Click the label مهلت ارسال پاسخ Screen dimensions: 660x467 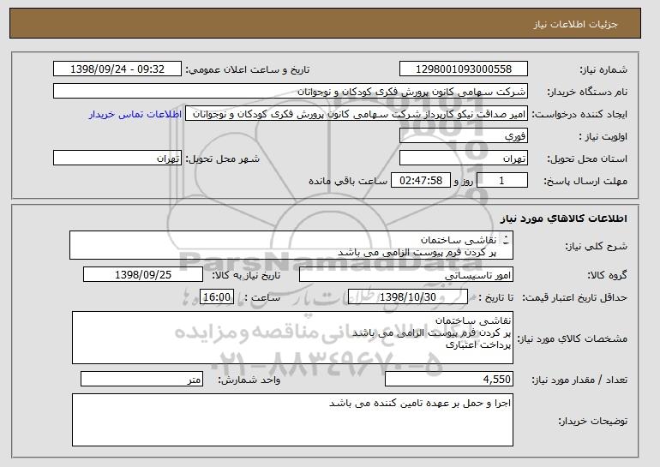(x=585, y=182)
